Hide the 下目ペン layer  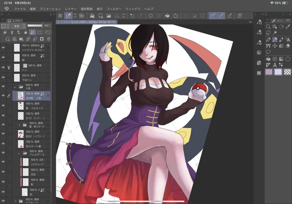pos(3,77)
